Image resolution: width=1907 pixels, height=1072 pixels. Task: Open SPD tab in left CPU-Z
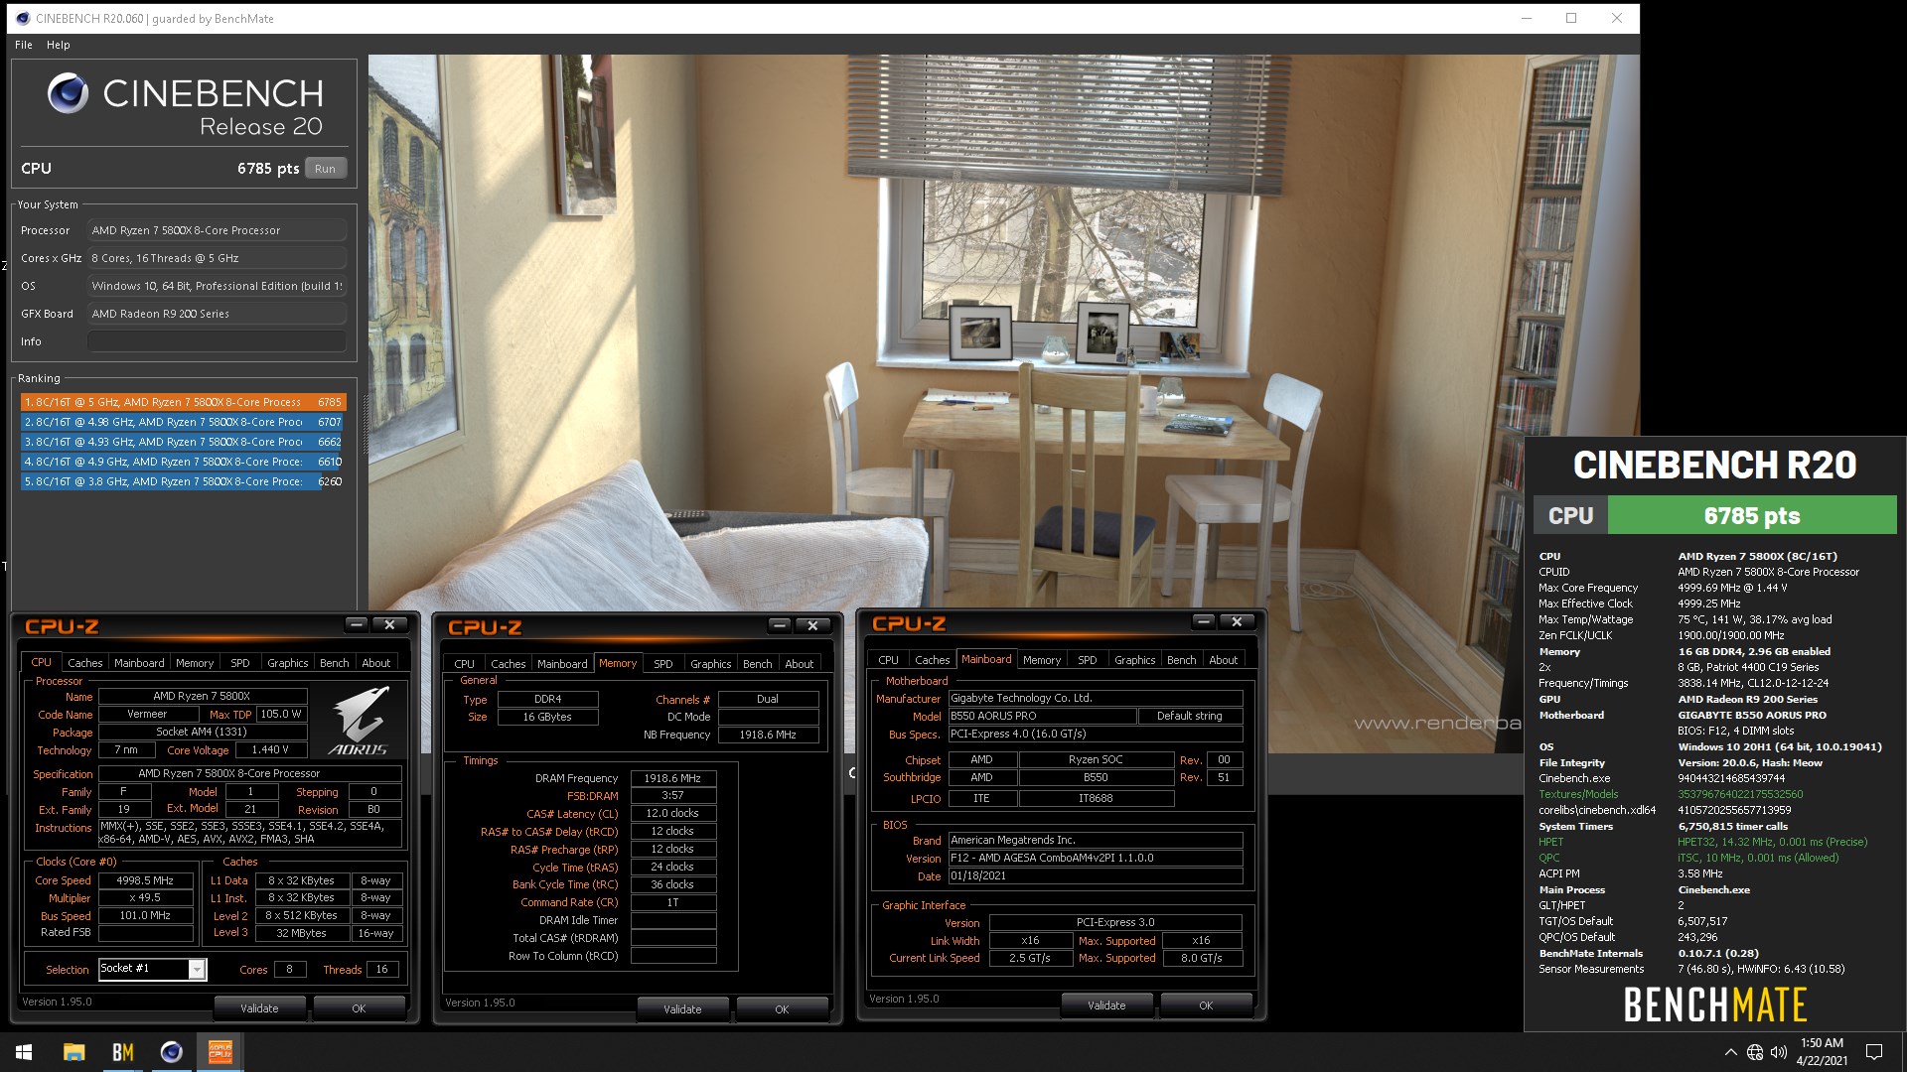(240, 663)
